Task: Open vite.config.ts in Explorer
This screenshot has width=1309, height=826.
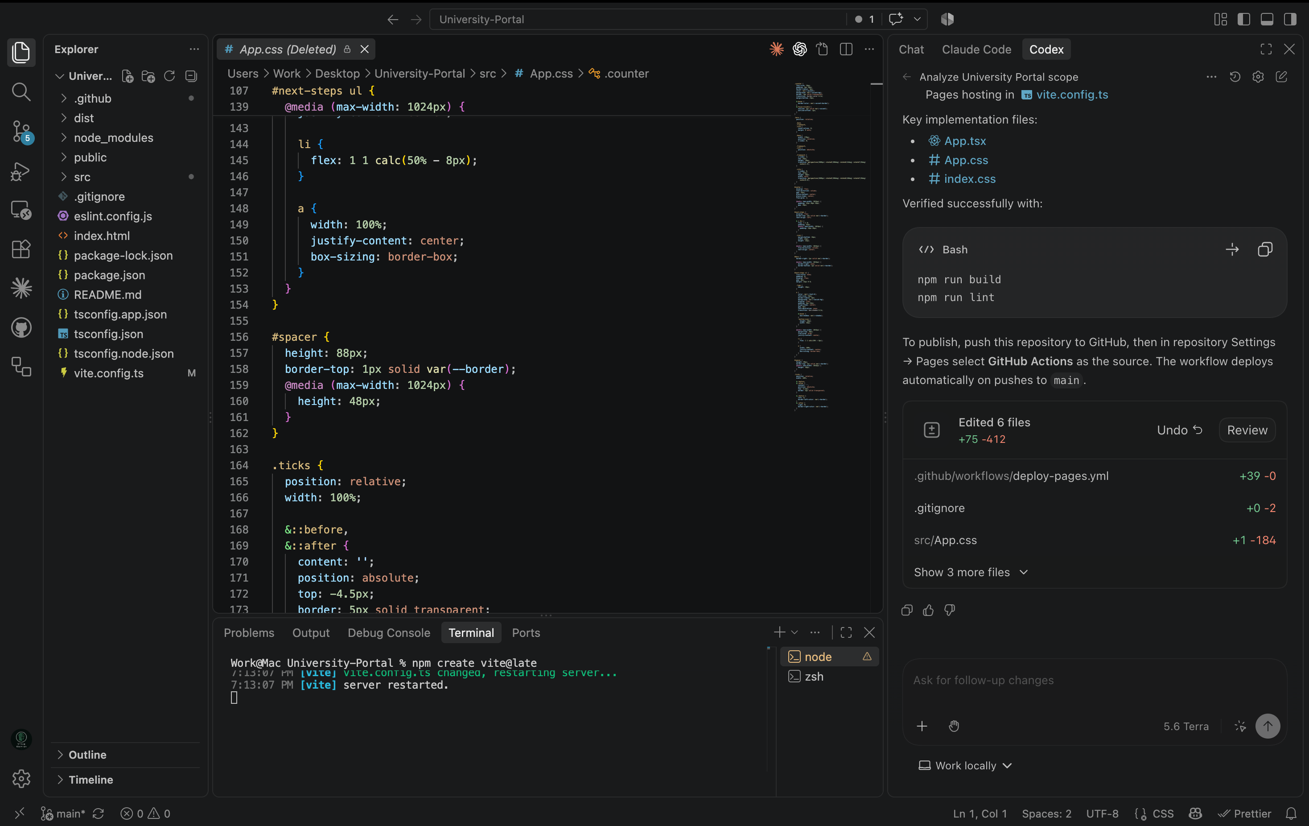Action: click(126, 373)
